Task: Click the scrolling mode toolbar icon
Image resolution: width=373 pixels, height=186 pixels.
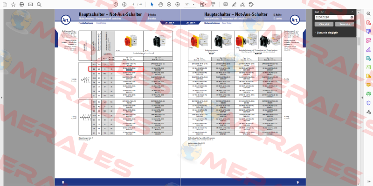Action: coord(213,4)
